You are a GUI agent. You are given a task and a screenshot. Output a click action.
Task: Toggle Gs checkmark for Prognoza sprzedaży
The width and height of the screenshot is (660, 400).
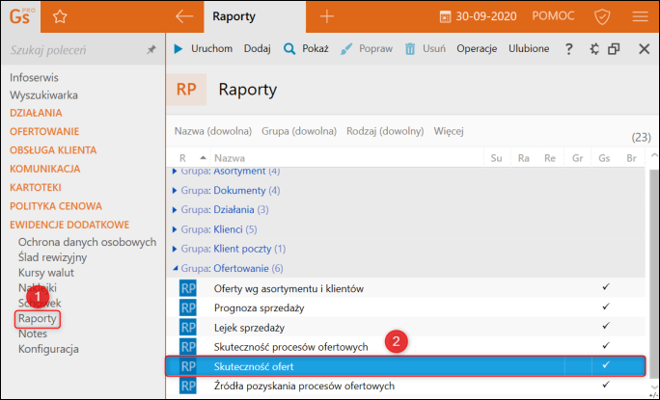605,307
